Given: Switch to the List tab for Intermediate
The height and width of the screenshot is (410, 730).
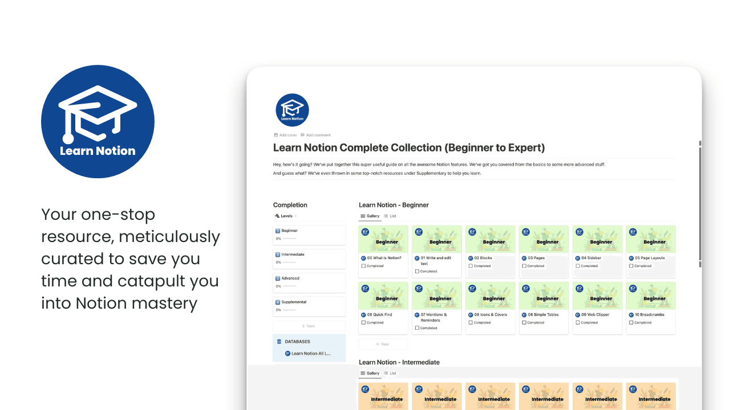Looking at the screenshot, I should pos(390,373).
